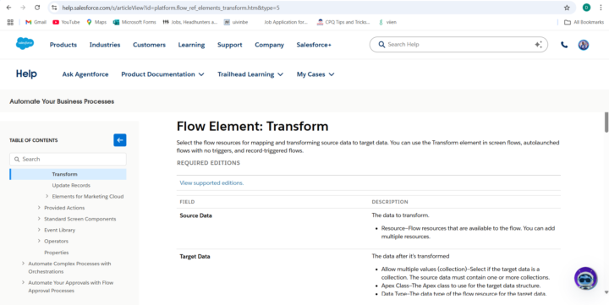This screenshot has height=305, width=609.
Task: Open the Job Application for bookmark
Action: coord(286,22)
